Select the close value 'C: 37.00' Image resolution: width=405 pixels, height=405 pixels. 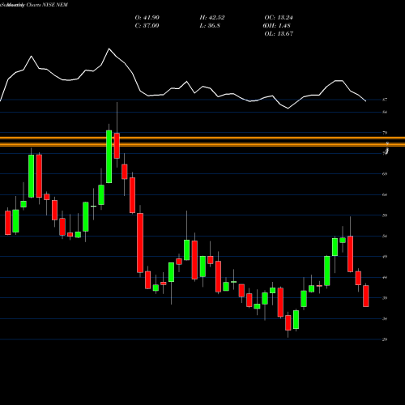pyautogui.click(x=147, y=26)
